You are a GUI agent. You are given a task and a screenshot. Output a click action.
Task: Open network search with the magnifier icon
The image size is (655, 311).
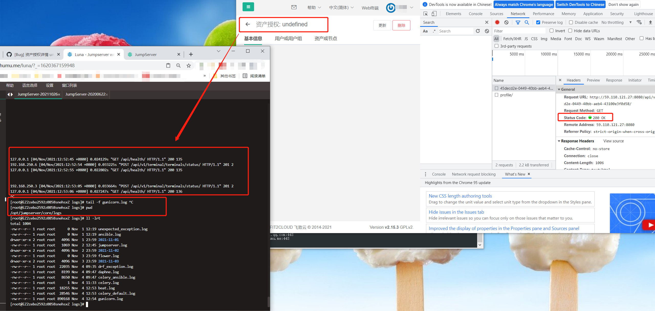coord(527,22)
